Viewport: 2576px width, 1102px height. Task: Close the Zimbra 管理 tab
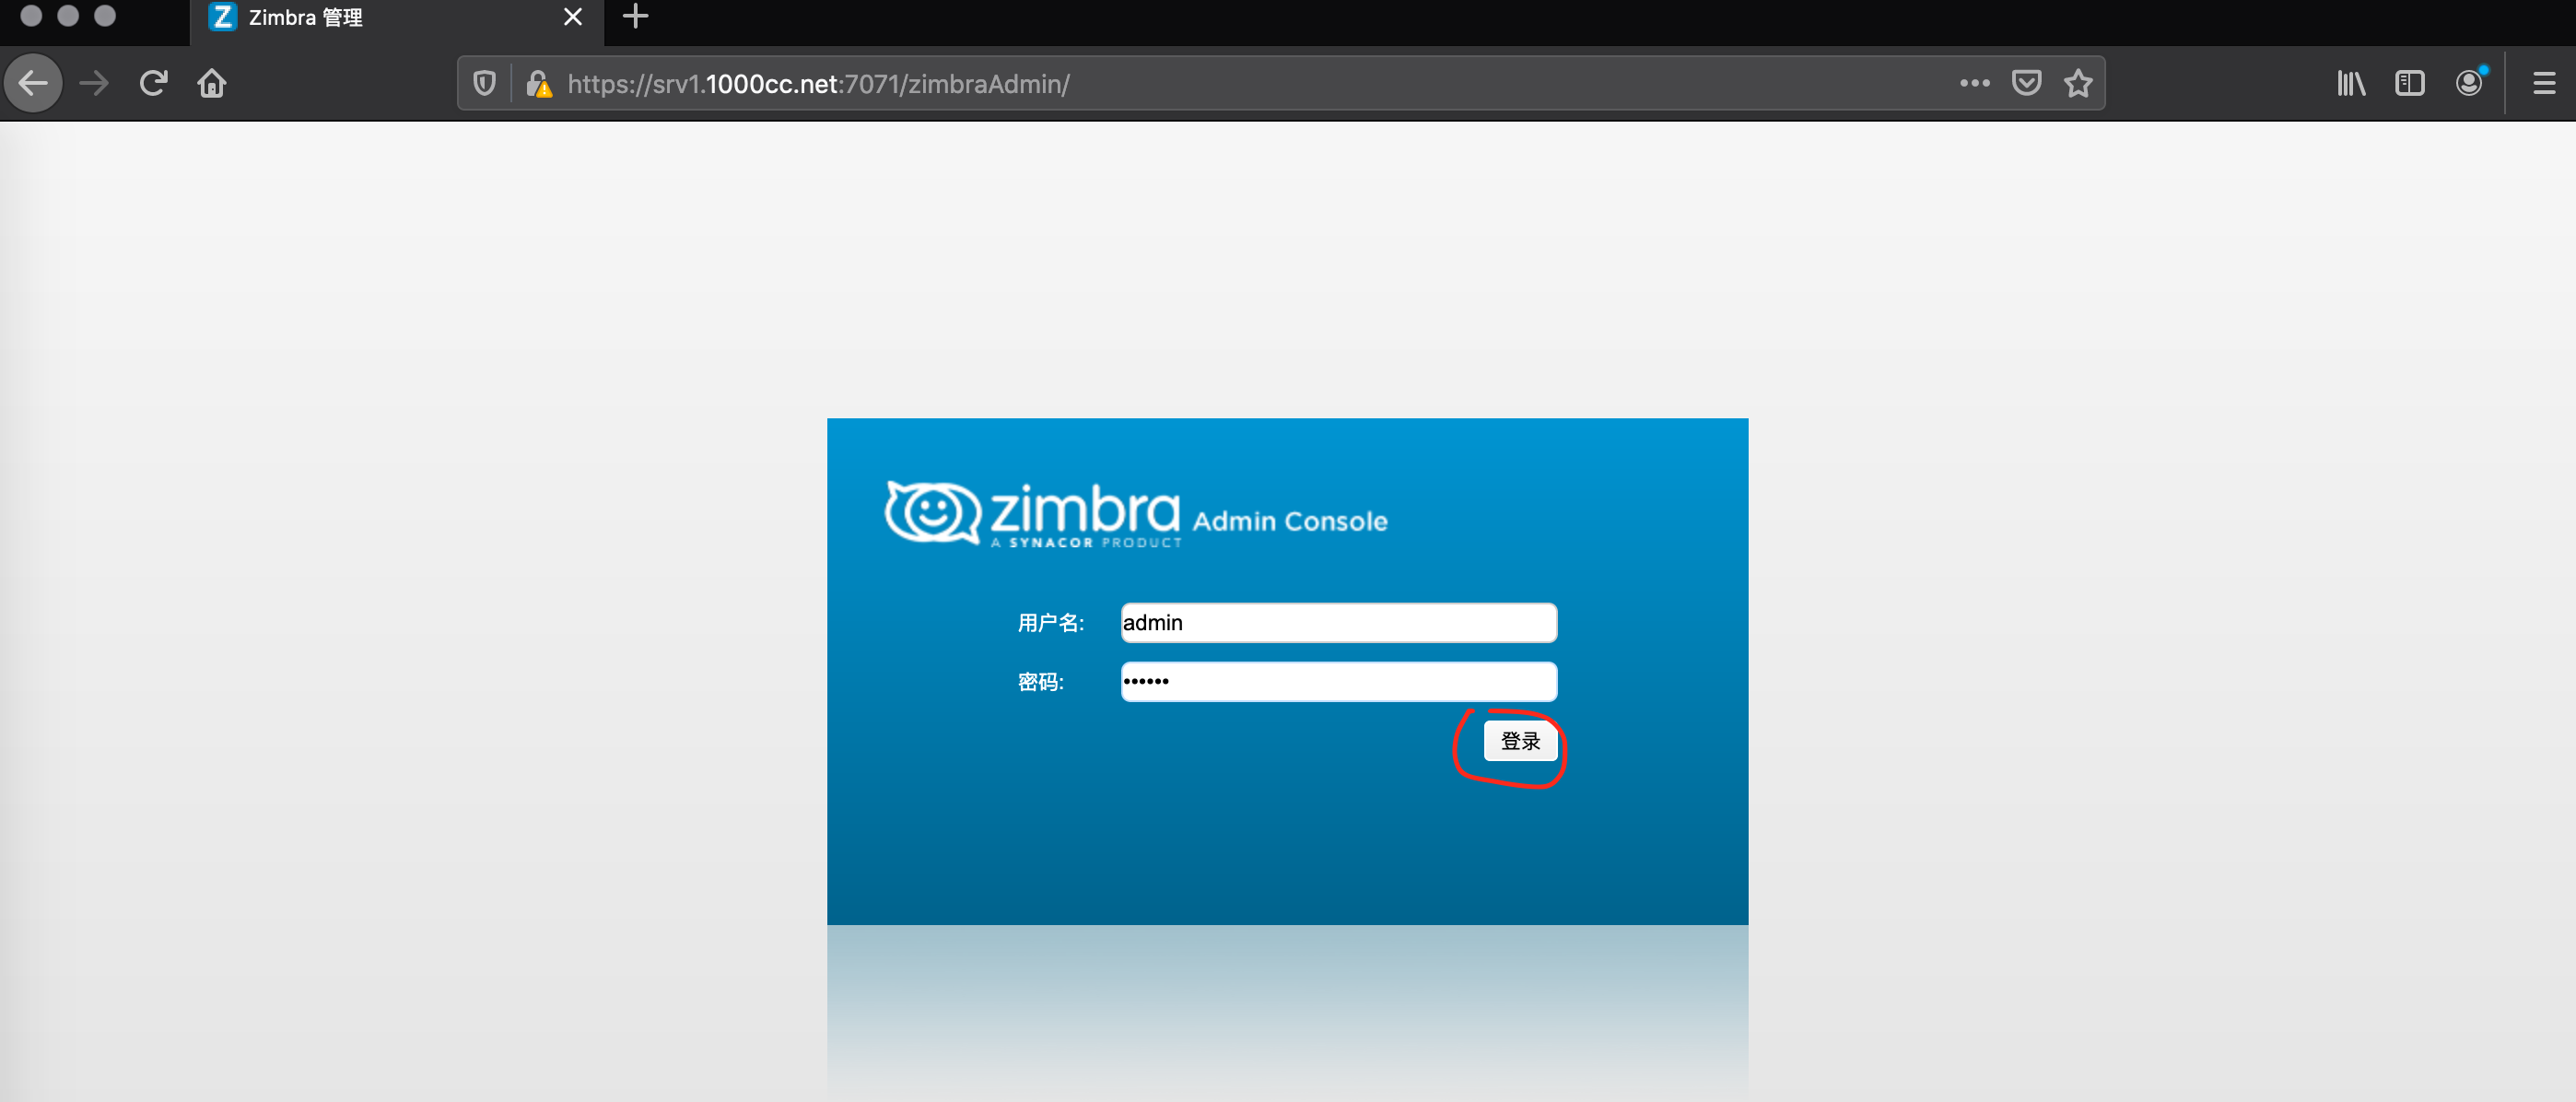pyautogui.click(x=572, y=17)
